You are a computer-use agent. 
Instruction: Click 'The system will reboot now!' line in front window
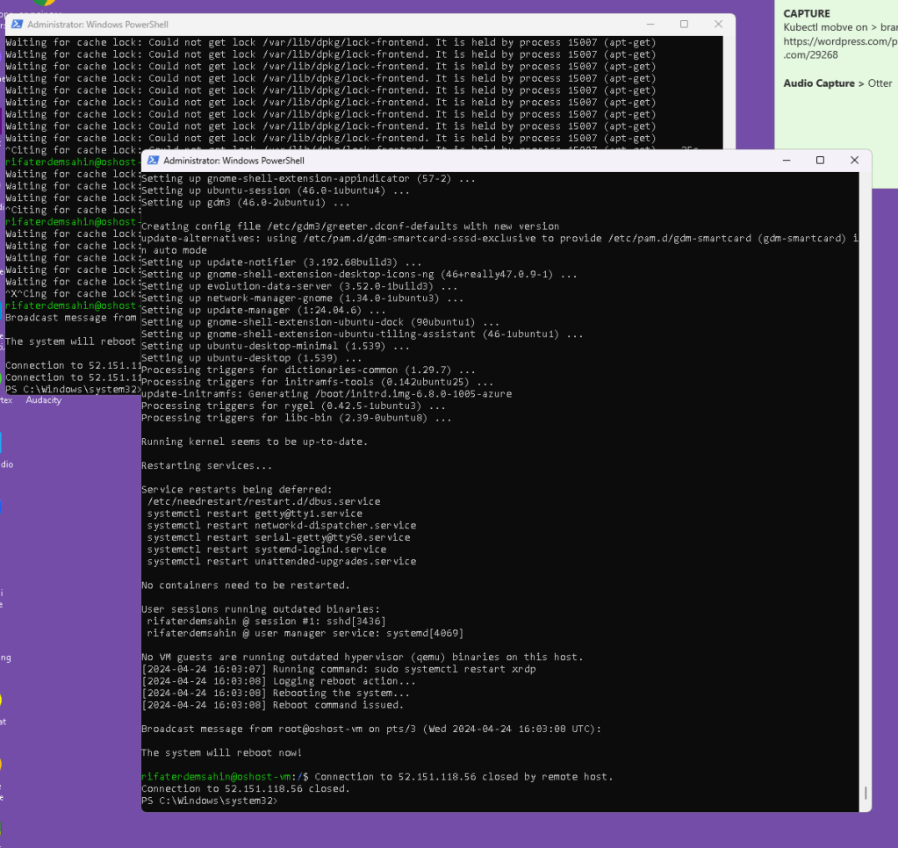tap(221, 752)
